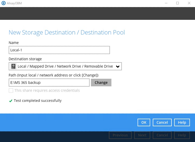The height and width of the screenshot is (142, 195).
Task: Confirm with the OK button
Action: point(144,122)
